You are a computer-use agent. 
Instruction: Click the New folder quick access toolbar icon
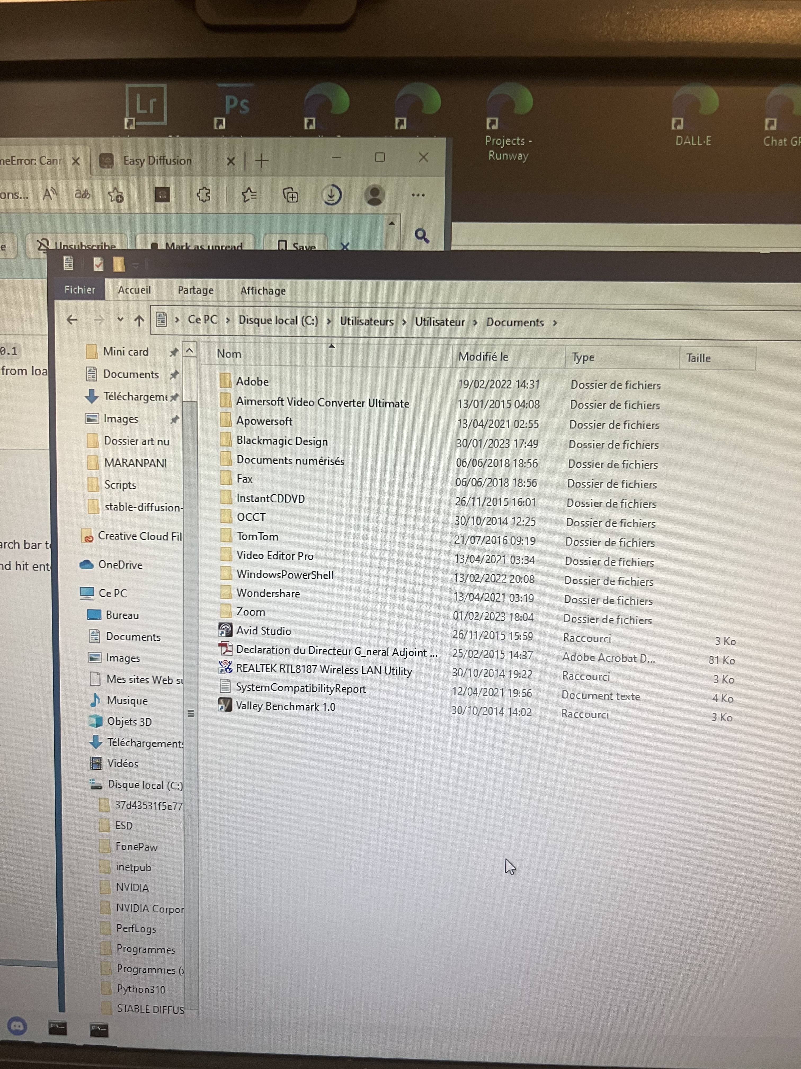pyautogui.click(x=119, y=264)
